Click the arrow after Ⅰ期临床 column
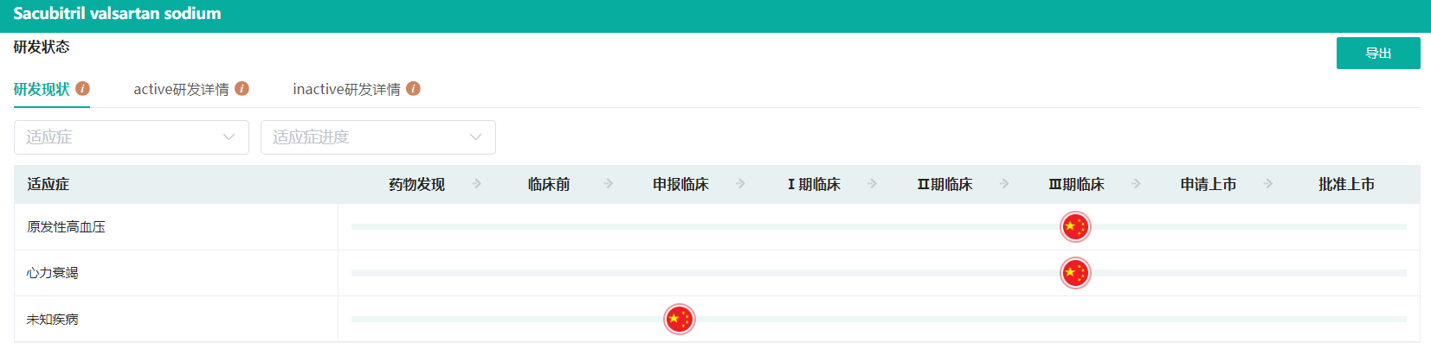Viewport: 1431px width, 349px height. click(x=873, y=183)
